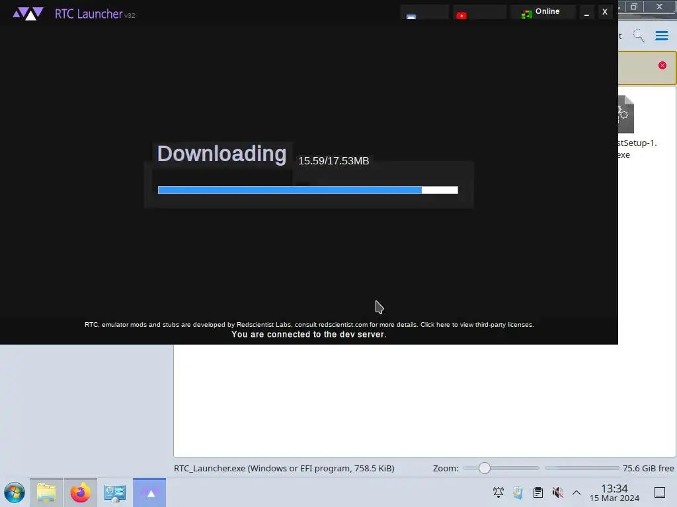The image size is (677, 507).
Task: Open the Start menu orb
Action: click(15, 492)
